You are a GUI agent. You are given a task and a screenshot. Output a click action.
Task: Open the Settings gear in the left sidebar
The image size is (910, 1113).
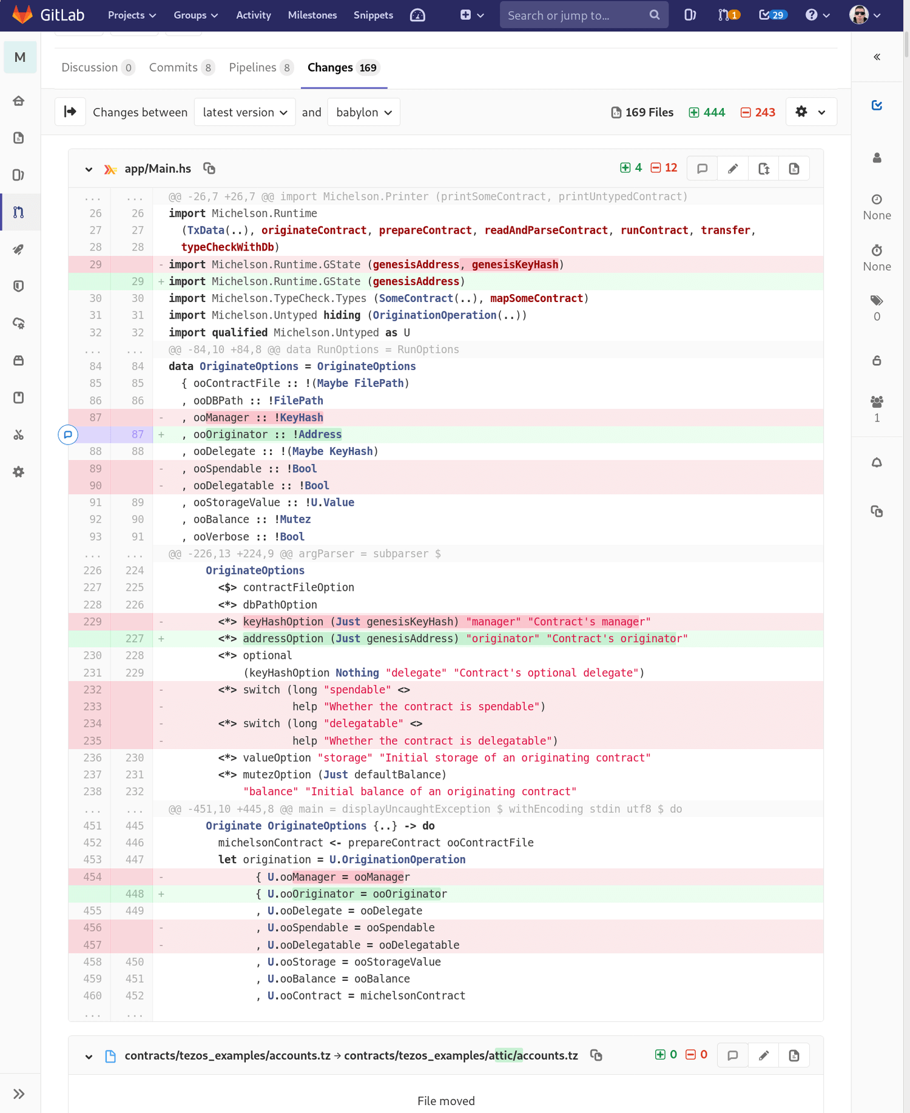pos(19,472)
